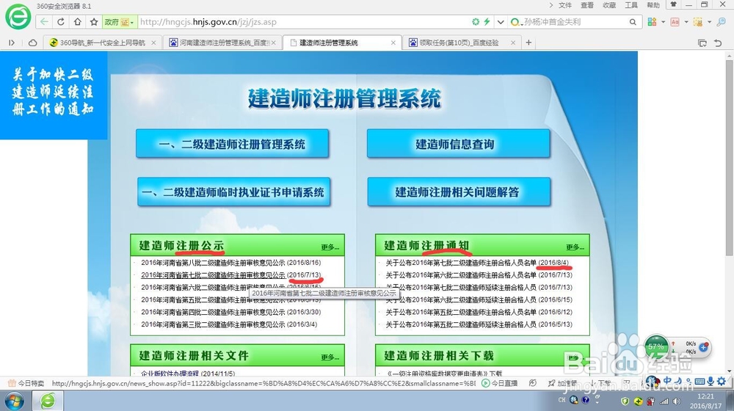Open the search engine selector dropdown
Image resolution: width=734 pixels, height=411 pixels.
[516, 22]
